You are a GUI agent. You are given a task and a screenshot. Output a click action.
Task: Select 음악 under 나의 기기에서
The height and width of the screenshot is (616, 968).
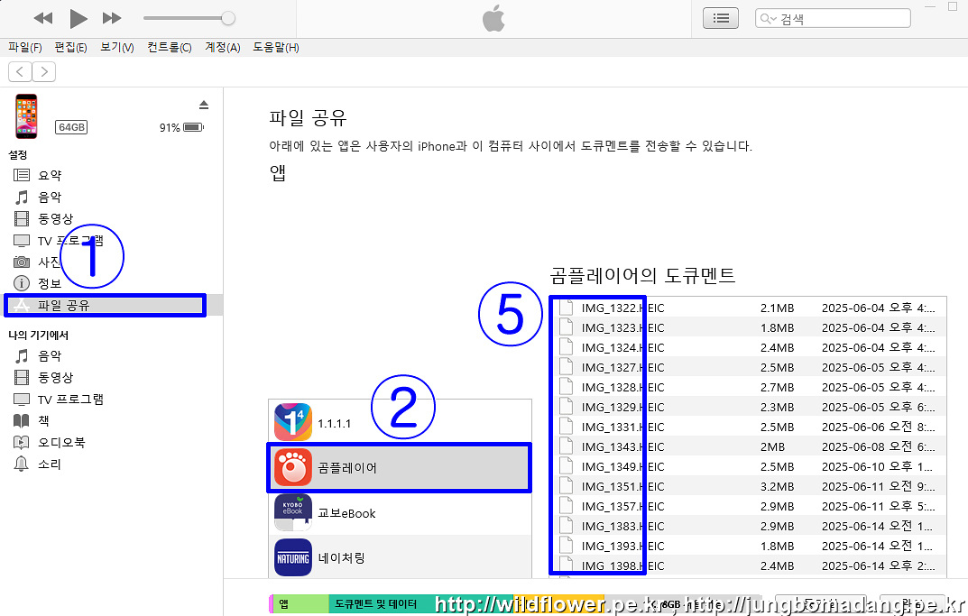tap(50, 356)
